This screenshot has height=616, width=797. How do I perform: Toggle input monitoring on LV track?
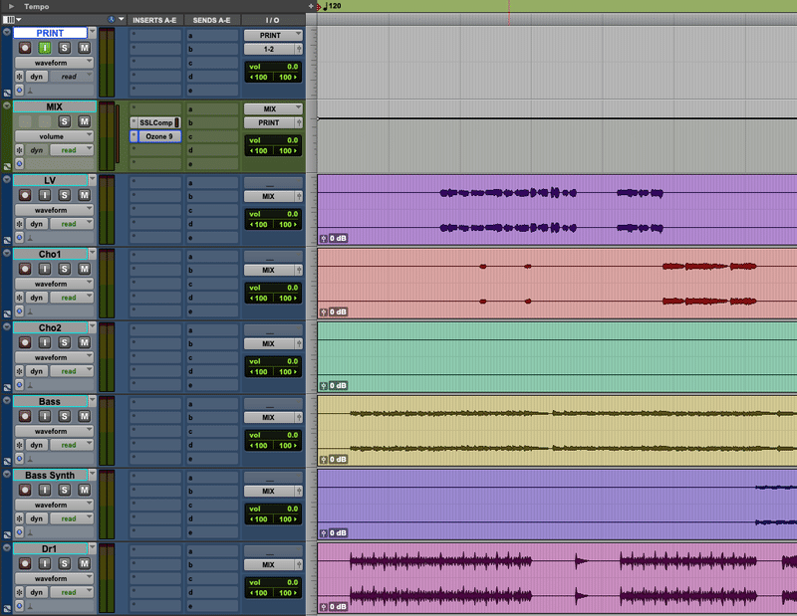click(x=45, y=195)
